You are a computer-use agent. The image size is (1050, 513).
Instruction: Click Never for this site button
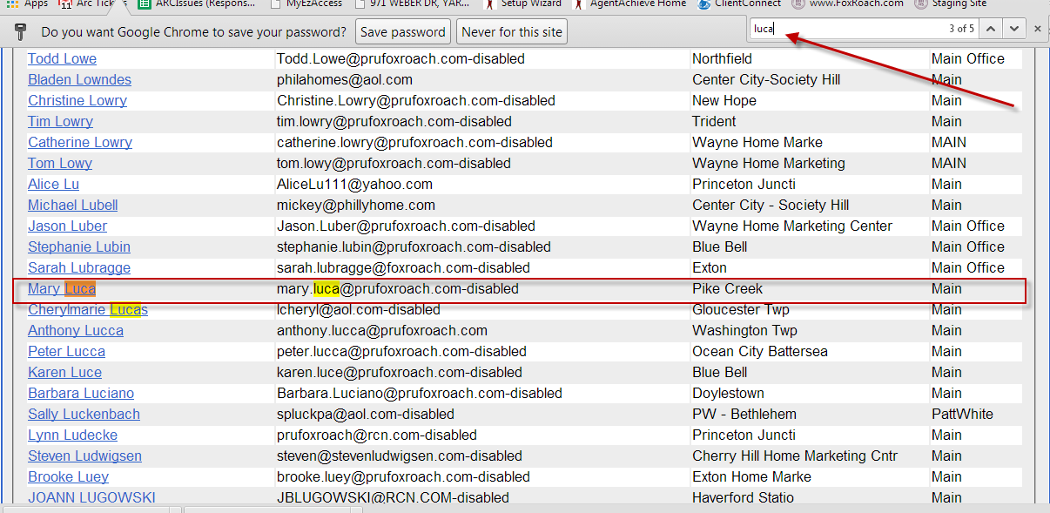(512, 32)
